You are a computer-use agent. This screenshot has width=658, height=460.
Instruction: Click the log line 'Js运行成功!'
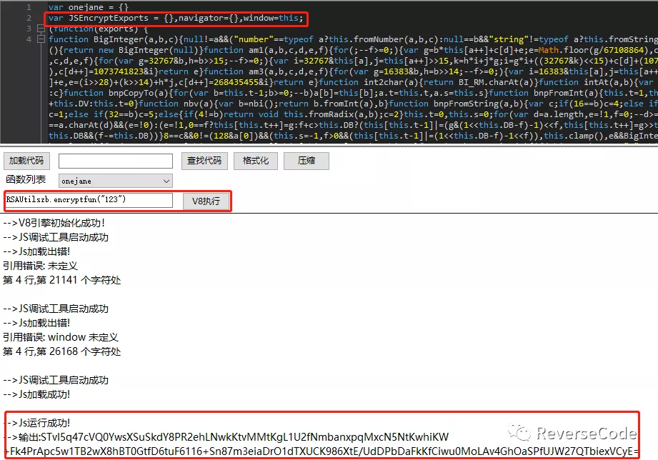pos(39,423)
